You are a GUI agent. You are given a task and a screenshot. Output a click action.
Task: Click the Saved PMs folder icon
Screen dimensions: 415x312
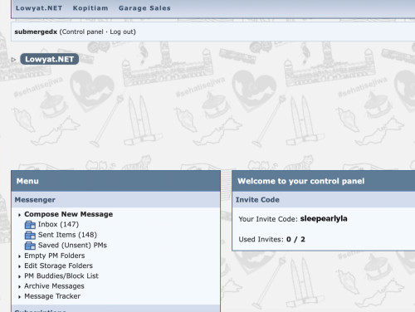(x=30, y=246)
